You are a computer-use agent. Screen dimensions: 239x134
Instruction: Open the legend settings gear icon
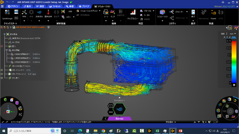[234, 85]
